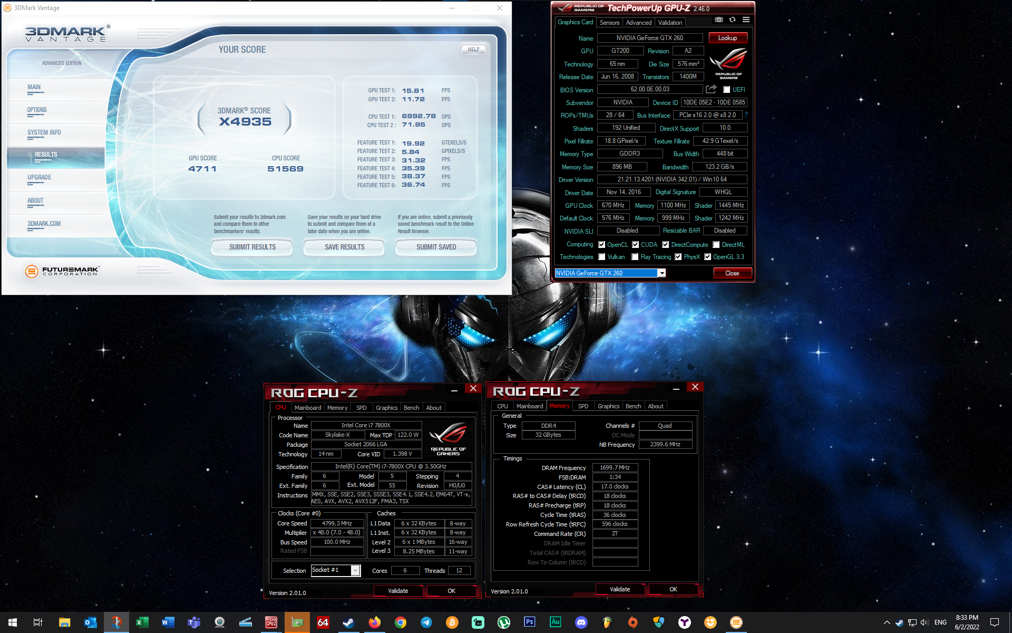Click the SUBMIT RESULTS button
The image size is (1012, 633).
tap(252, 247)
